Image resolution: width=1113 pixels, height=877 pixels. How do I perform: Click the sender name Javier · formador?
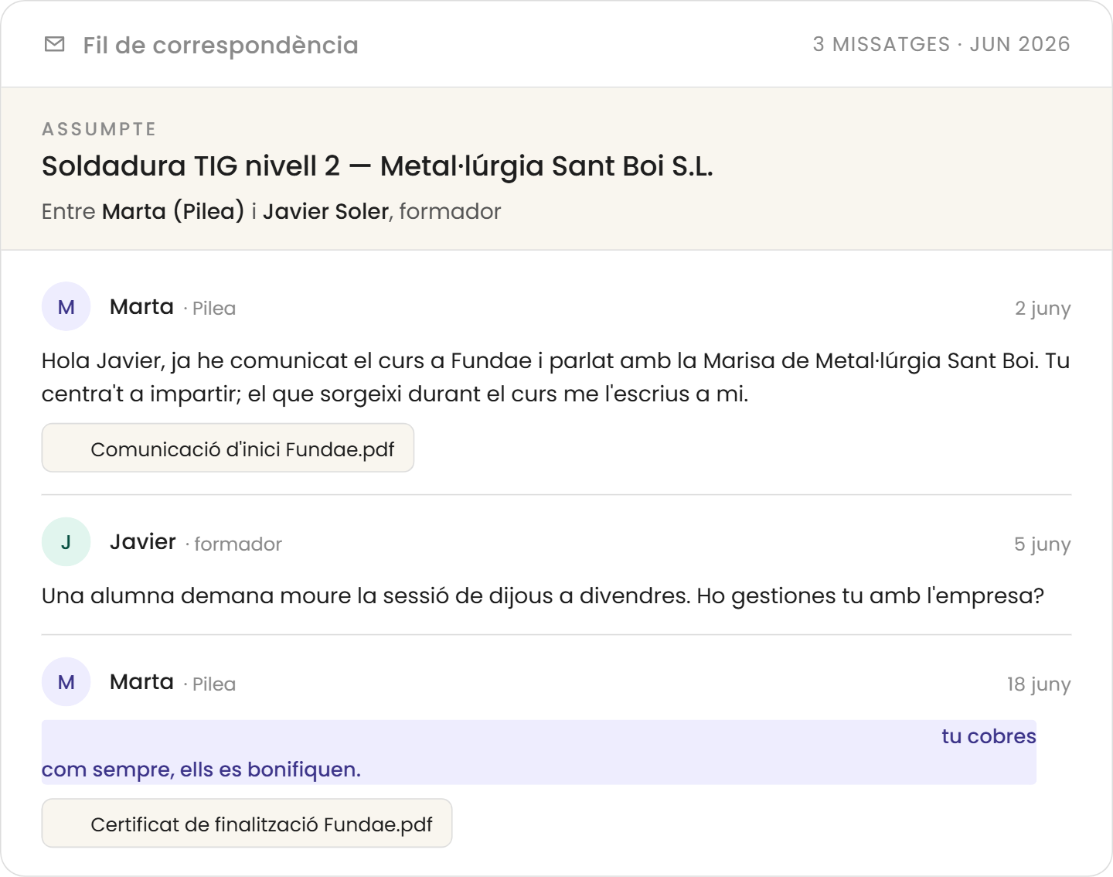point(196,542)
